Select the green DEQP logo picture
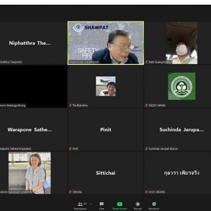The height and width of the screenshot is (211, 211). 181,86
